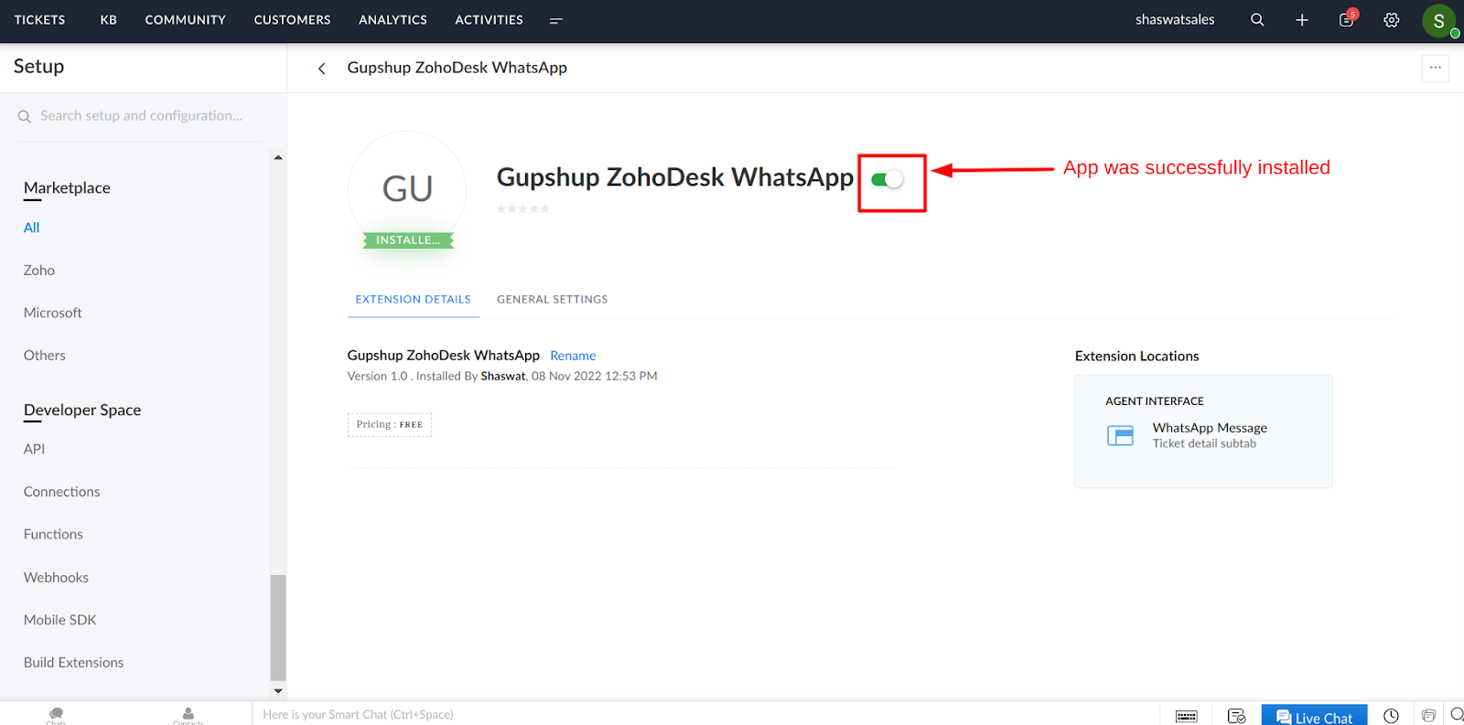The image size is (1464, 725).
Task: Click the Setup panel title
Action: [38, 67]
